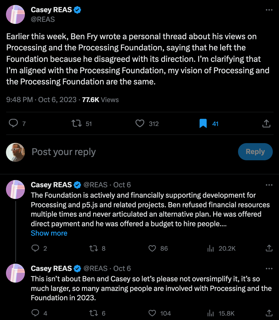This screenshot has height=320, width=279.
Task: Repost the main tweet with 51 reposts
Action: pos(76,123)
